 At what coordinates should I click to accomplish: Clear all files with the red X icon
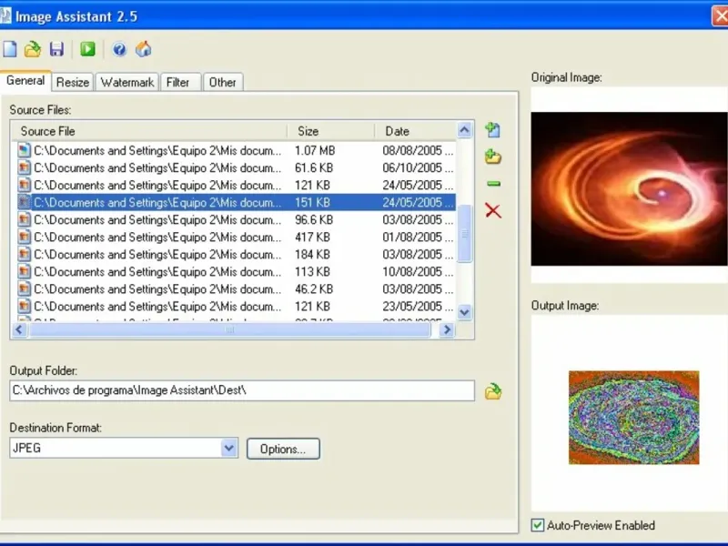pos(493,211)
